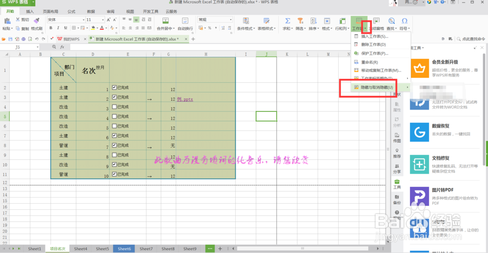This screenshot has height=253, width=488.
Task: Select the Format Painter (格式刷) brush
Action: (37, 20)
